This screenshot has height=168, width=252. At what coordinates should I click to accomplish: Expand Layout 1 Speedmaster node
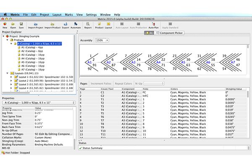(11, 77)
